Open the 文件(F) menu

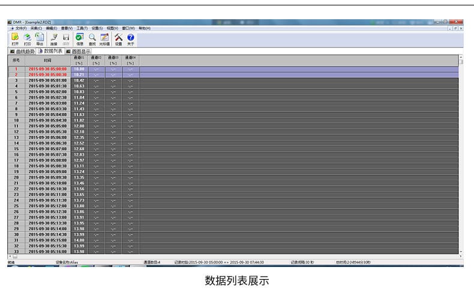(x=20, y=28)
